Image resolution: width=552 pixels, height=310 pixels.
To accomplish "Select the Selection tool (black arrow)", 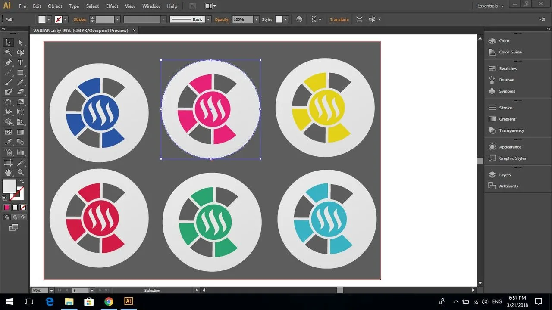I will click(8, 42).
